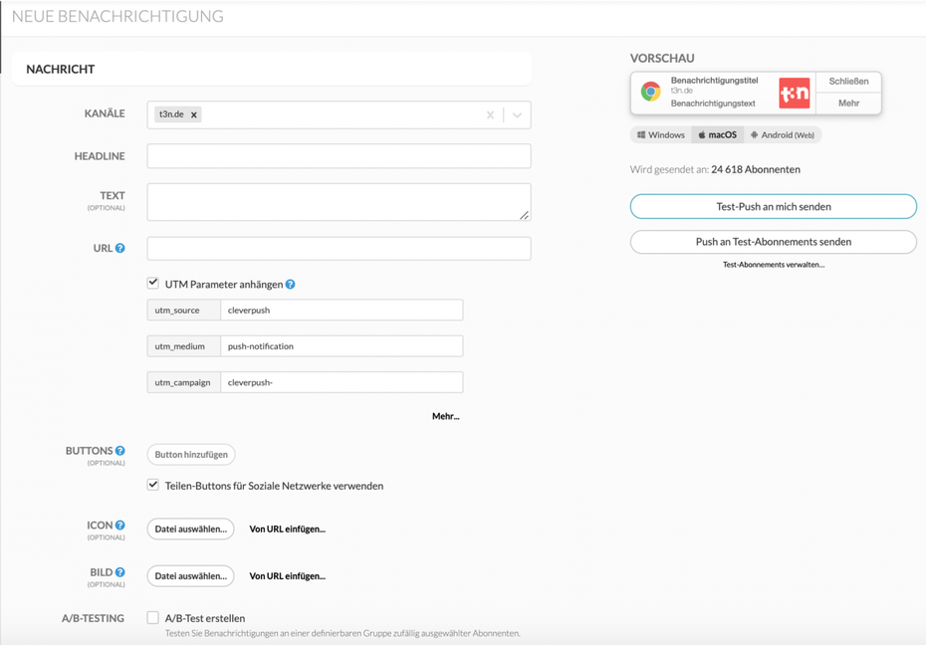The width and height of the screenshot is (926, 645).
Task: Click the help icon next to URL
Action: tap(120, 248)
